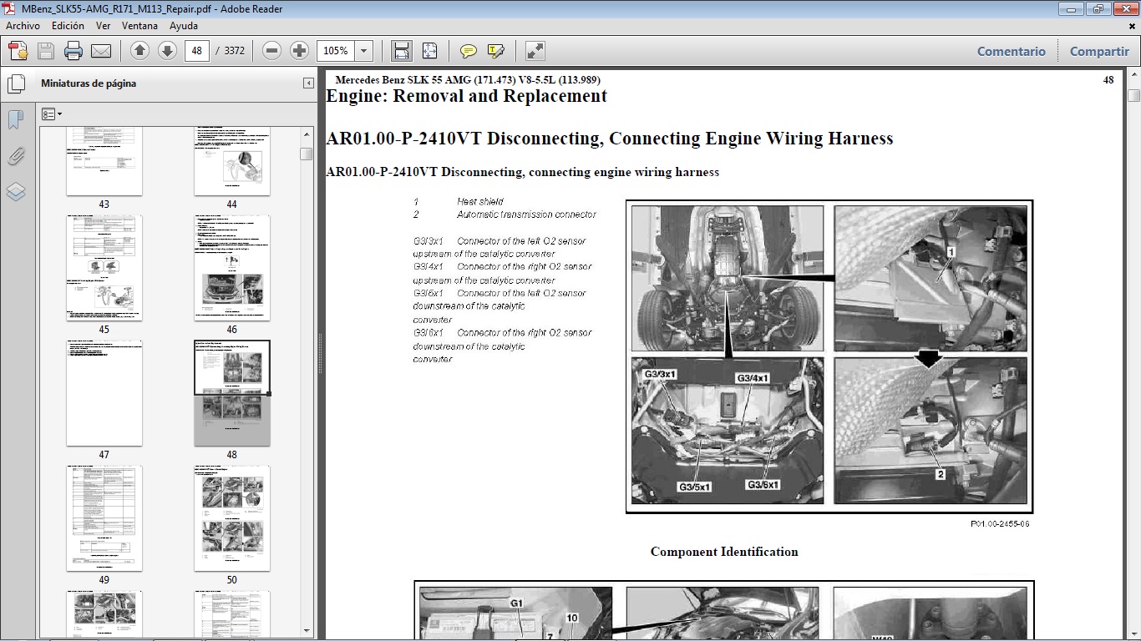The height and width of the screenshot is (641, 1141).
Task: Open thumbnail options dropdown menu
Action: pyautogui.click(x=52, y=114)
